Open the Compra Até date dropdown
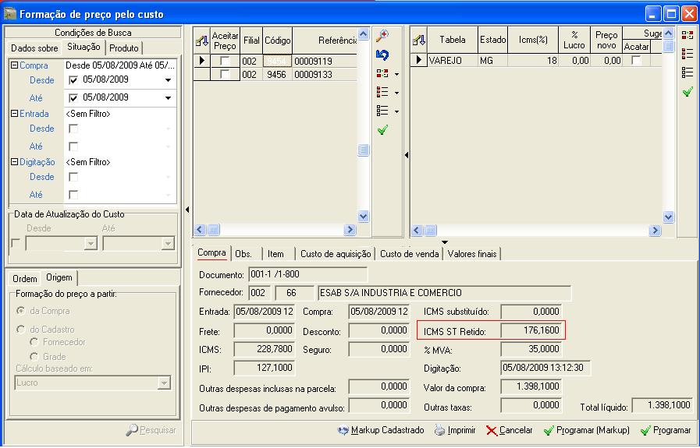The image size is (700, 448). 168,98
